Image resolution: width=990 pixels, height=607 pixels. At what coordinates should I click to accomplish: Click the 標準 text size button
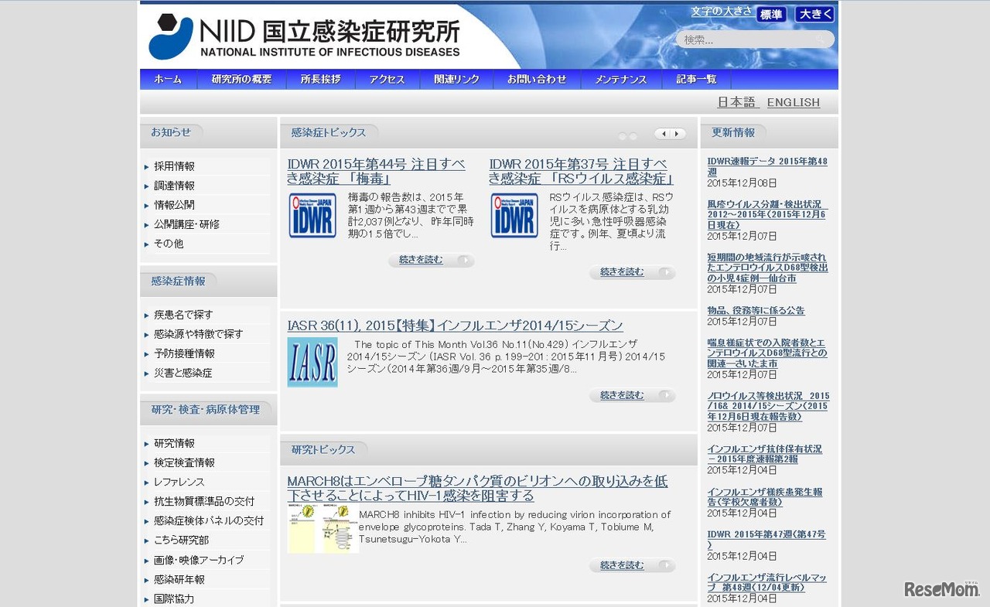tap(770, 14)
